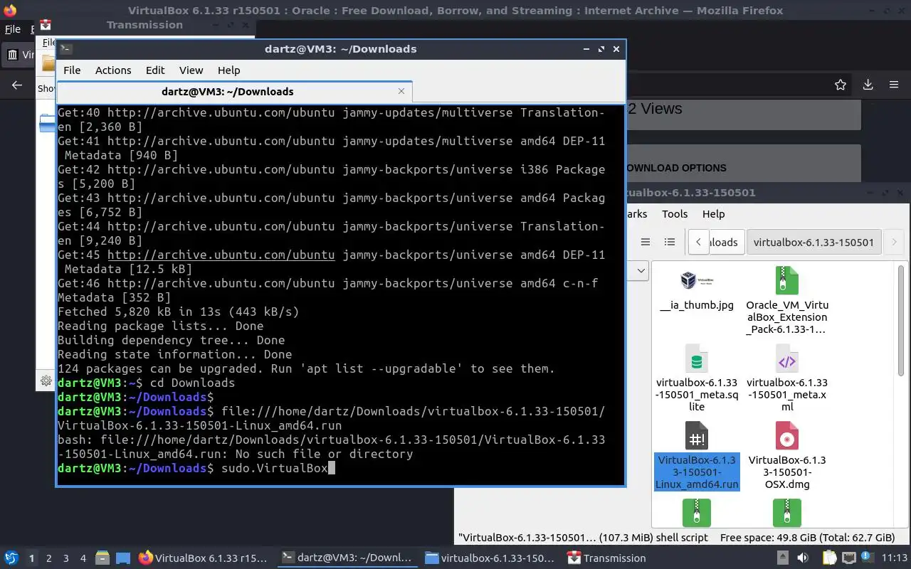Open the Firefox File menu
911x569 pixels.
tap(13, 29)
